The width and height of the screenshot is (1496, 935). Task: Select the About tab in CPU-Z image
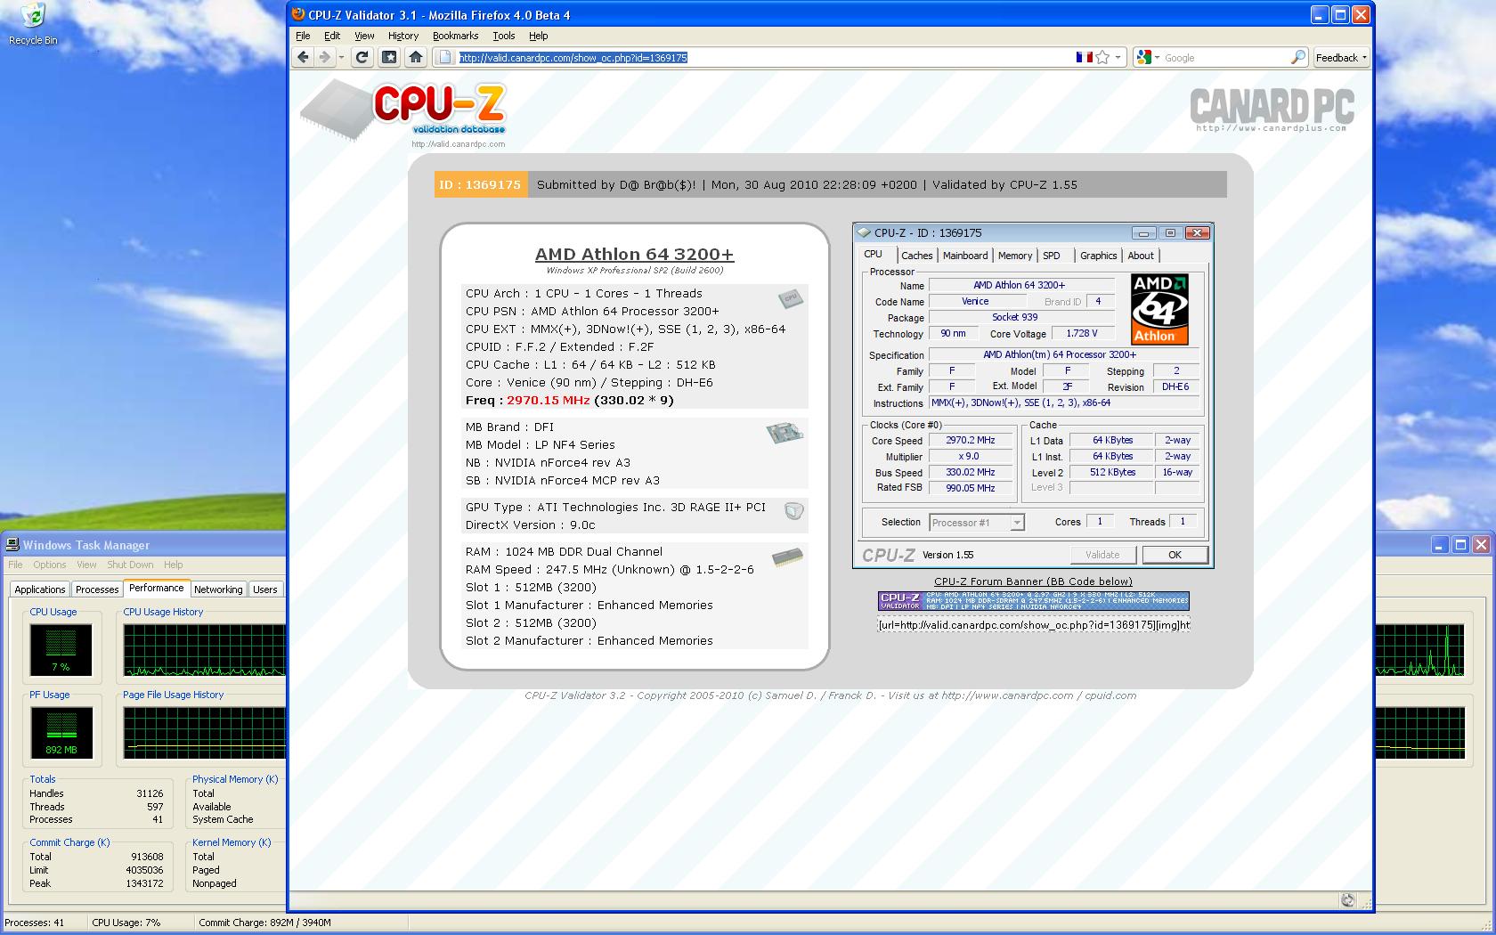click(1141, 256)
